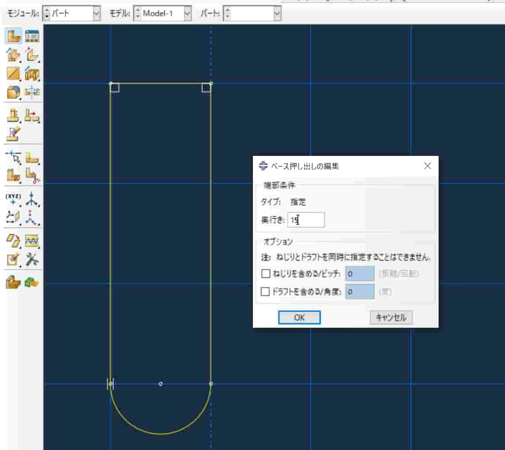
Task: Click the stepper arrows beside パート box
Action: [228, 14]
